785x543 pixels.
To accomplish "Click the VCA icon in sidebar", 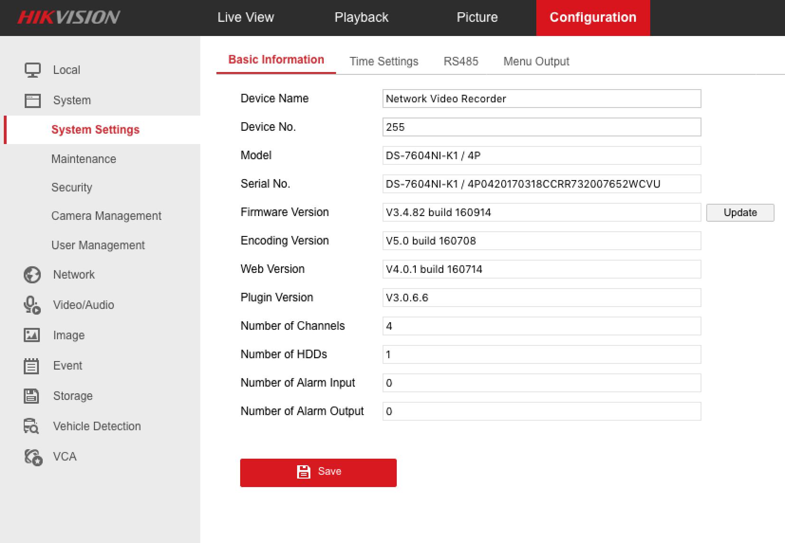I will click(x=32, y=457).
